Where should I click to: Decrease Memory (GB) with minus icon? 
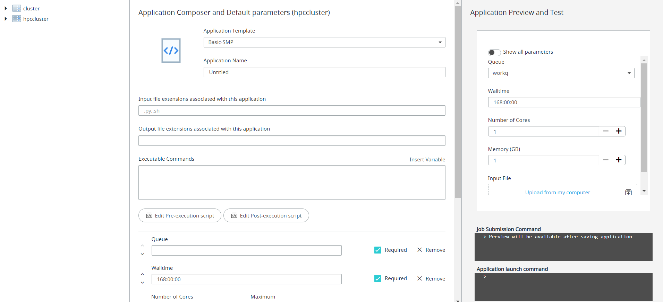(606, 160)
